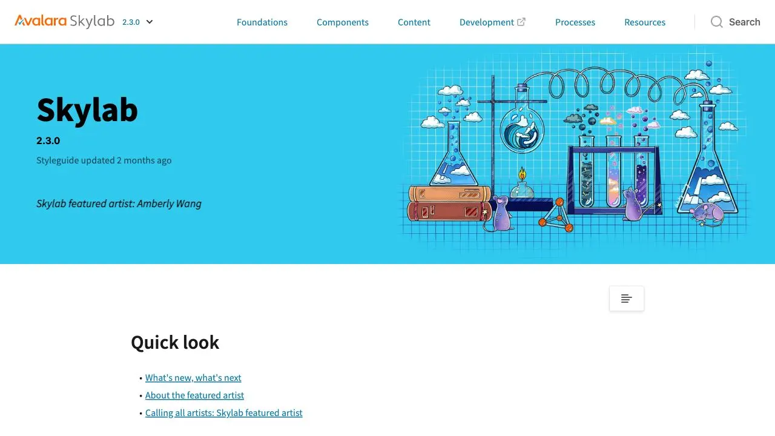Click the Skylab wordmark in the header
This screenshot has height=436, width=775.
pos(92,21)
